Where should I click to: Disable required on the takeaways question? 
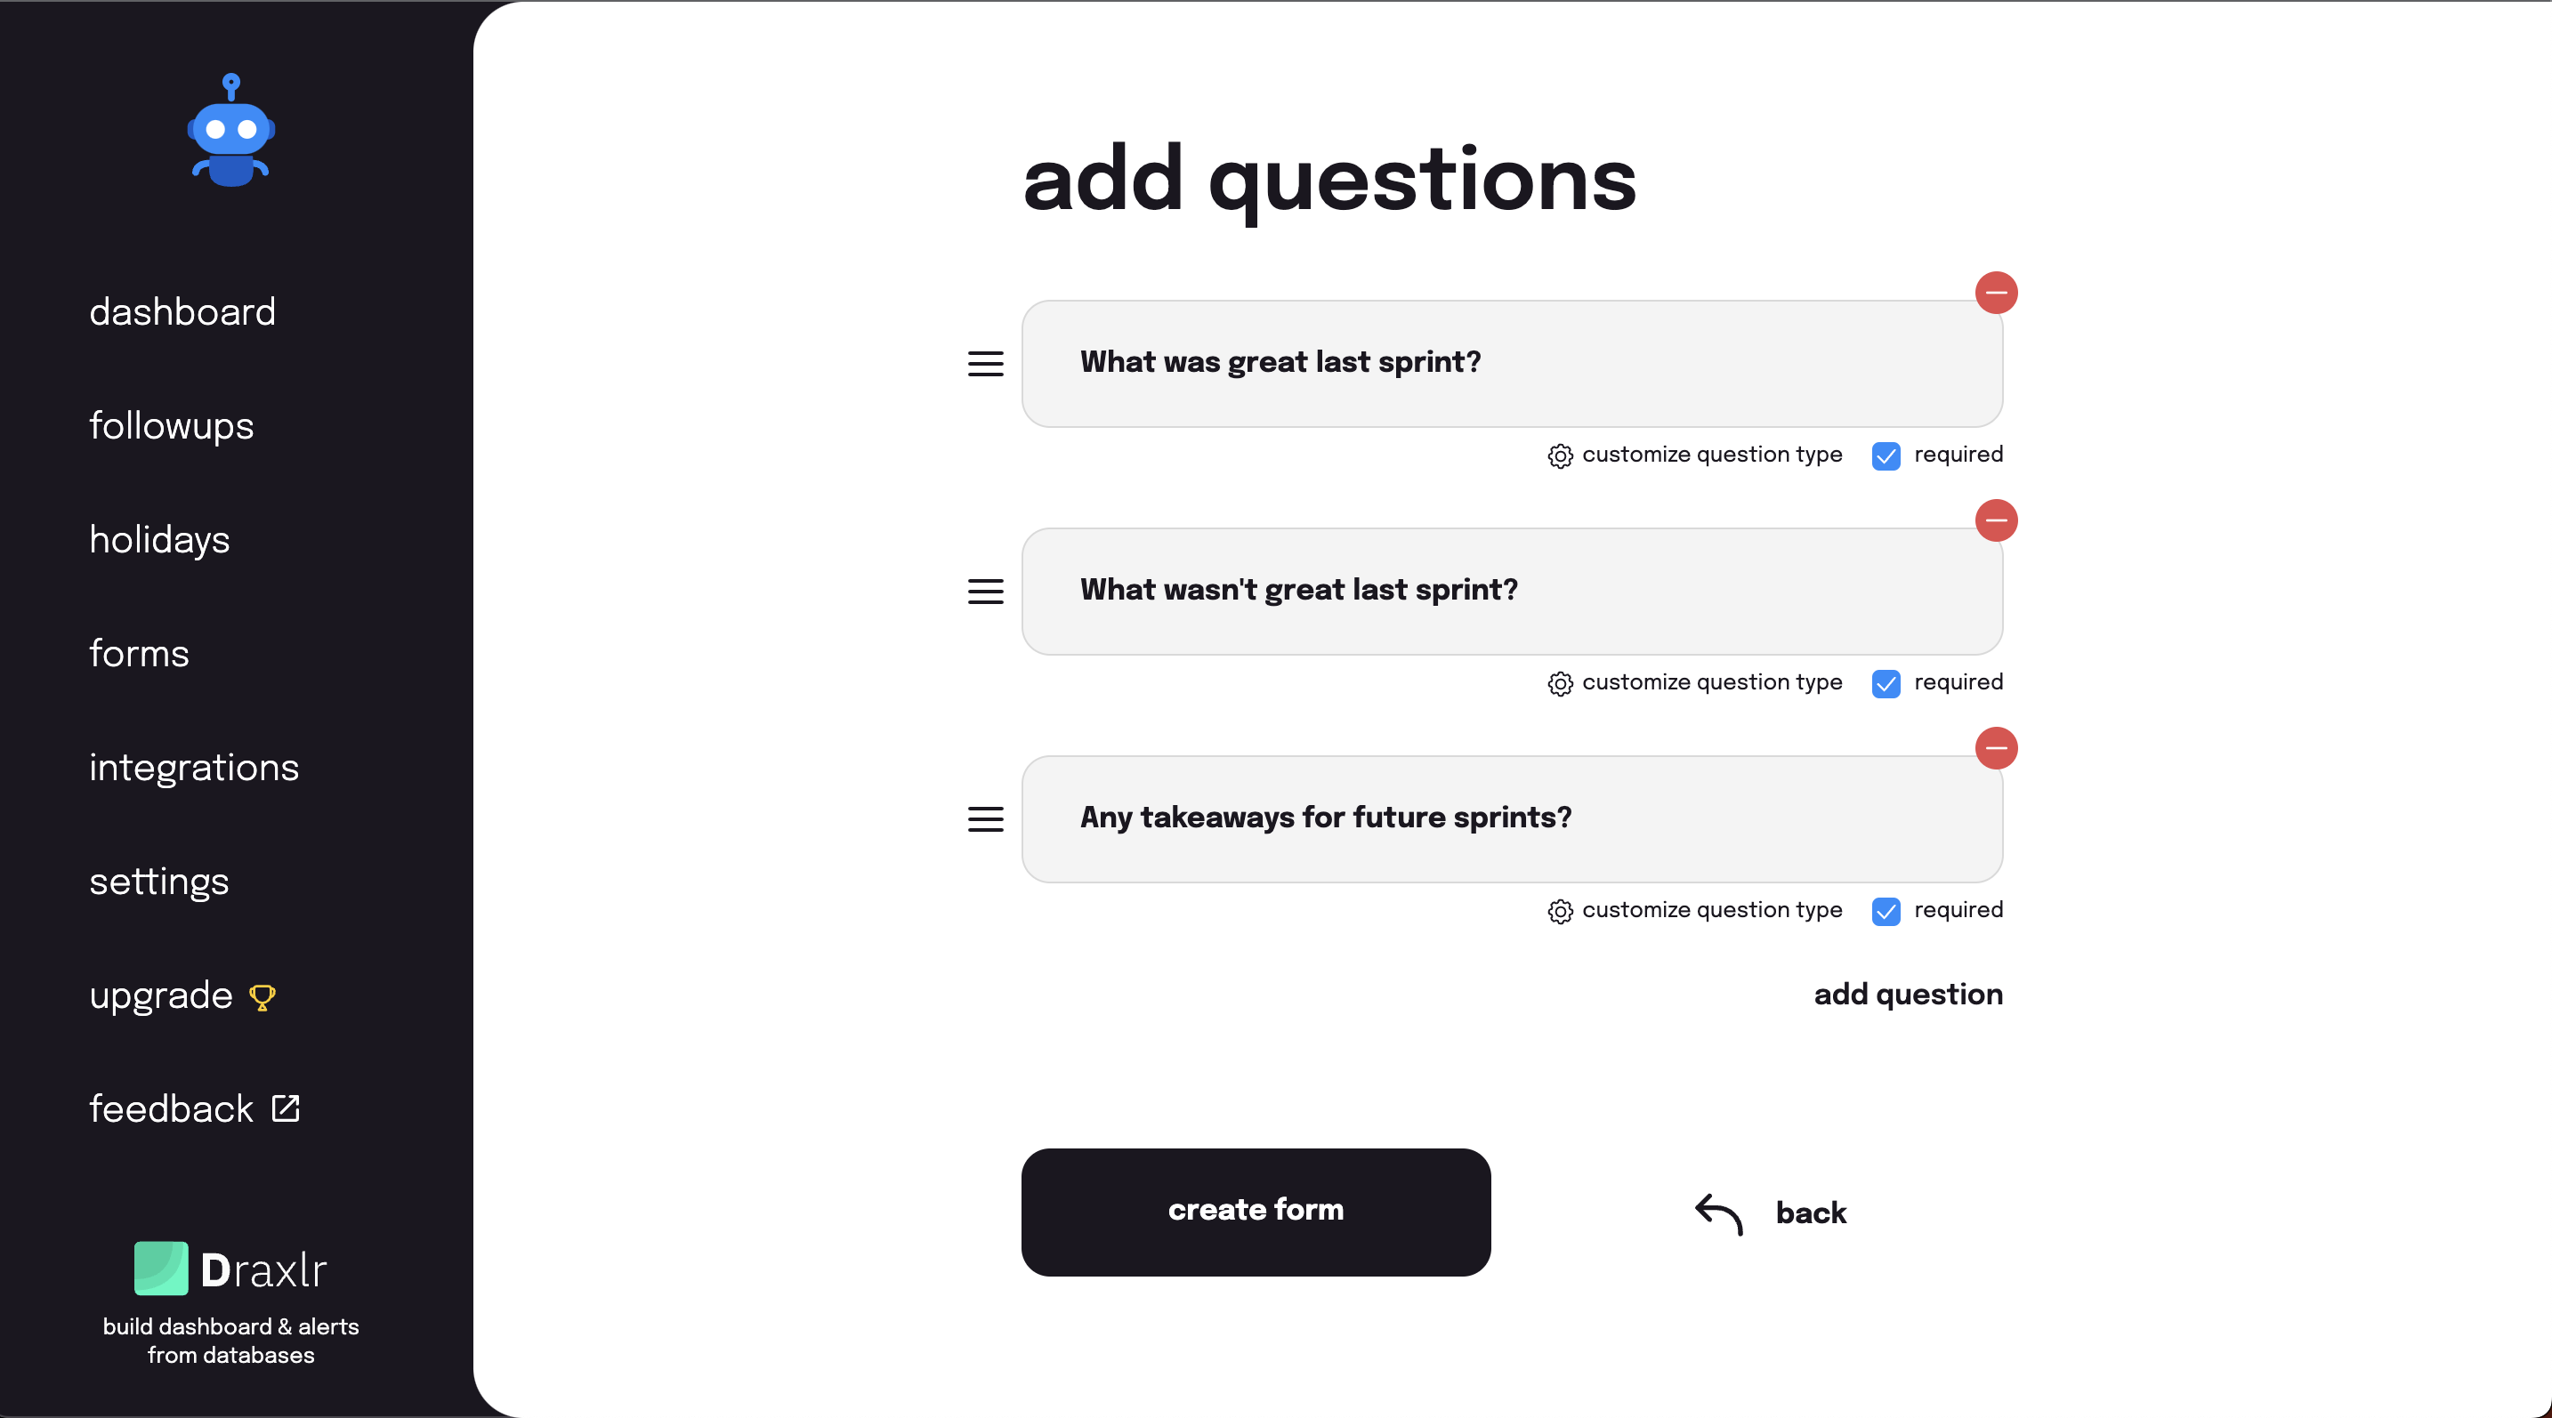(1886, 911)
